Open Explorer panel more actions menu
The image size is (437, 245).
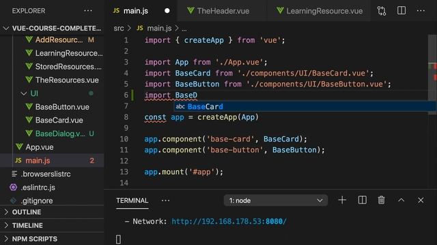coord(88,11)
